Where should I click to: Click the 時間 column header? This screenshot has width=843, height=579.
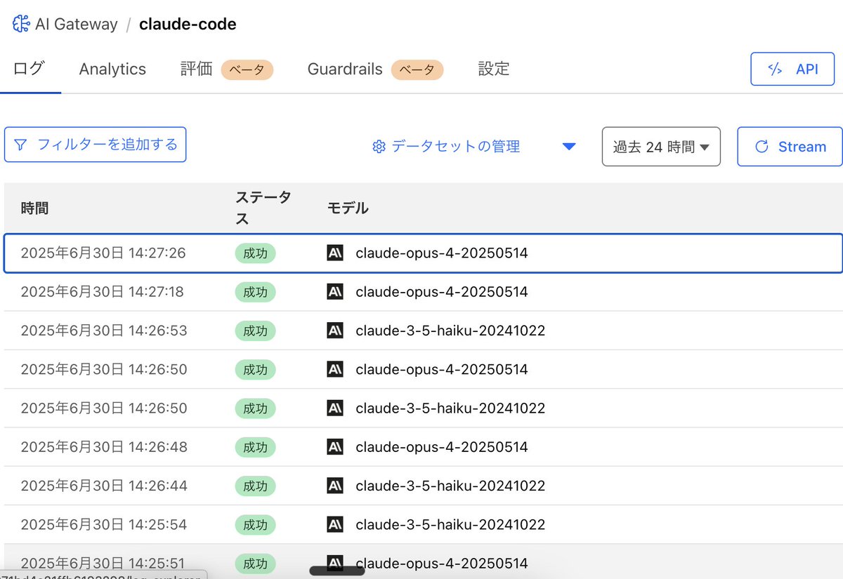pyautogui.click(x=34, y=208)
